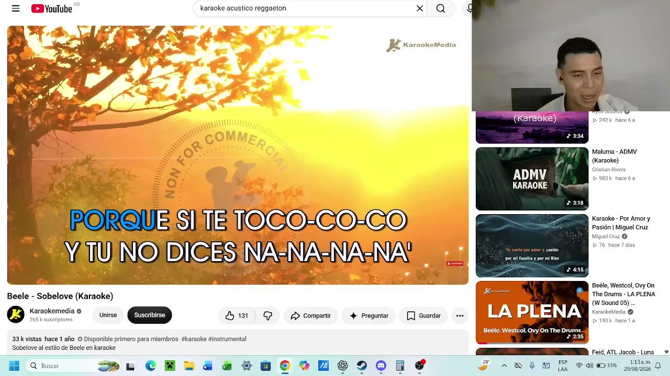
Task: Show hidden system tray icons
Action: [x=504, y=366]
